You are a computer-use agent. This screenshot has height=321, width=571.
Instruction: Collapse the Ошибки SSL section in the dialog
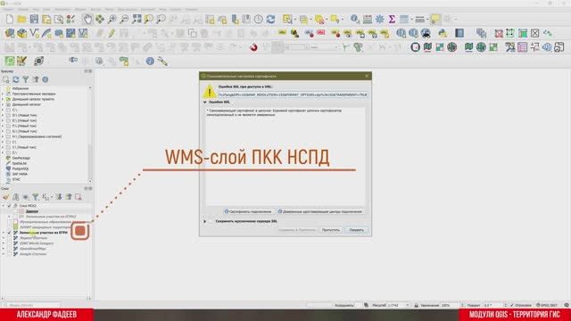(x=204, y=103)
